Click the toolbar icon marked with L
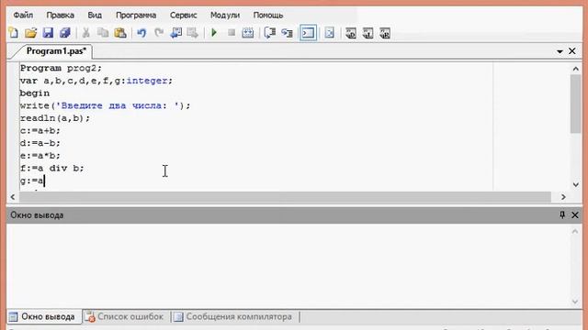588x330 pixels. pos(367,33)
